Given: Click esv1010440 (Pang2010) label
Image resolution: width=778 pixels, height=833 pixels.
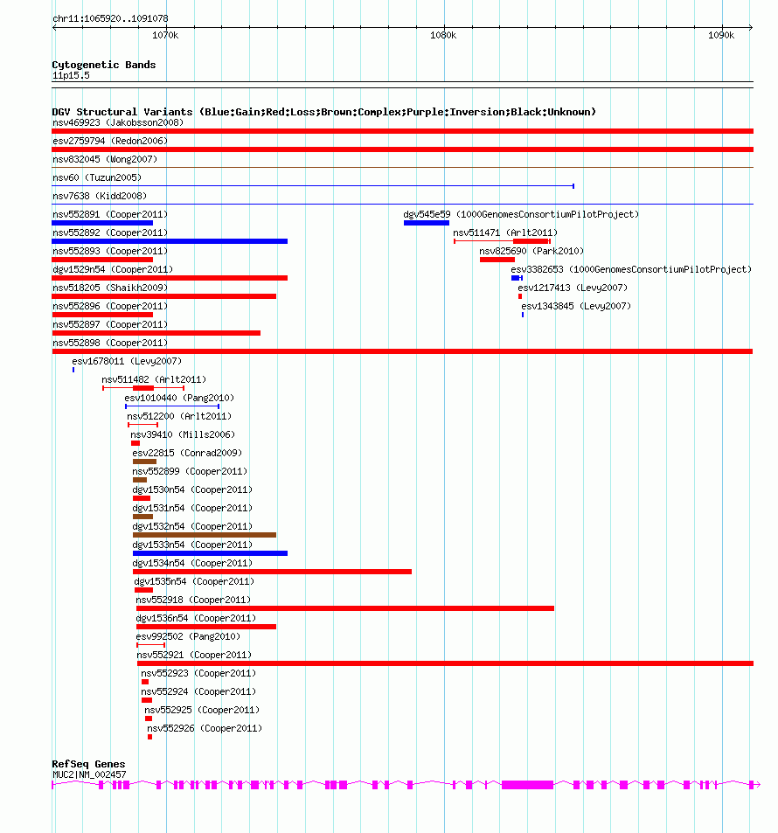Looking at the screenshot, I should 179,398.
